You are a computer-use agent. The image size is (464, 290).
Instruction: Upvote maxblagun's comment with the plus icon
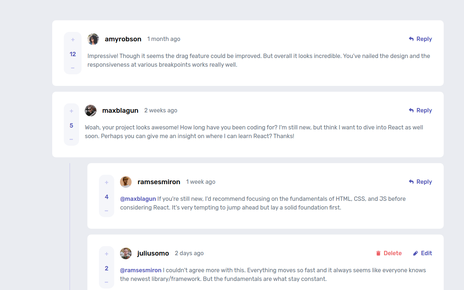(x=71, y=111)
